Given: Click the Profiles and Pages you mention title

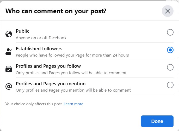Looking at the screenshot, I should pyautogui.click(x=51, y=84).
